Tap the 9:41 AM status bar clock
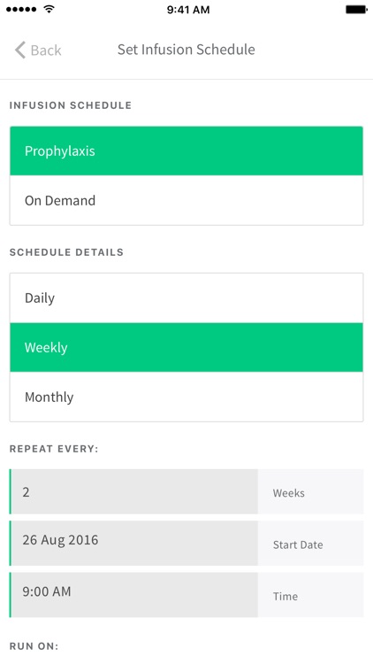Screen dimensions: 373x664 pyautogui.click(x=187, y=10)
